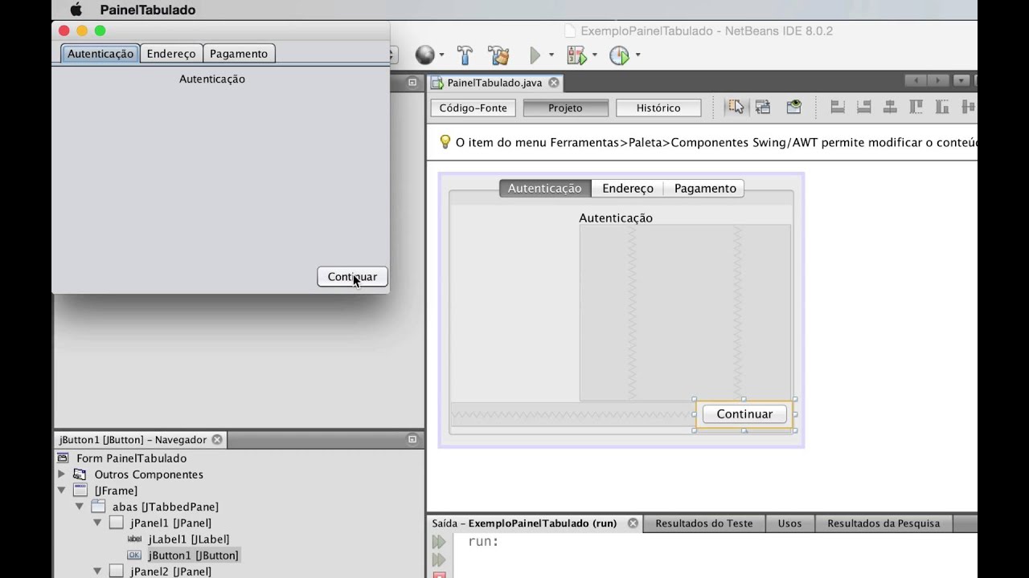Open the Resultados do Teste tab
The height and width of the screenshot is (578, 1029).
tap(704, 523)
